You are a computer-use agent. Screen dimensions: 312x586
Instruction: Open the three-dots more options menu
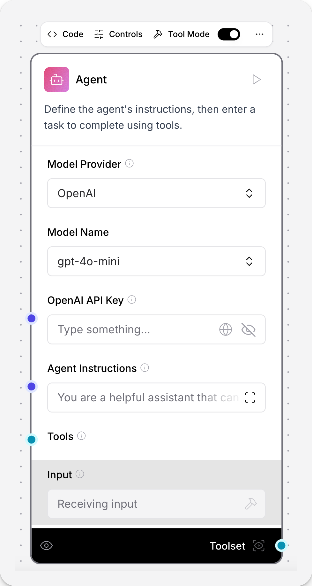[259, 34]
